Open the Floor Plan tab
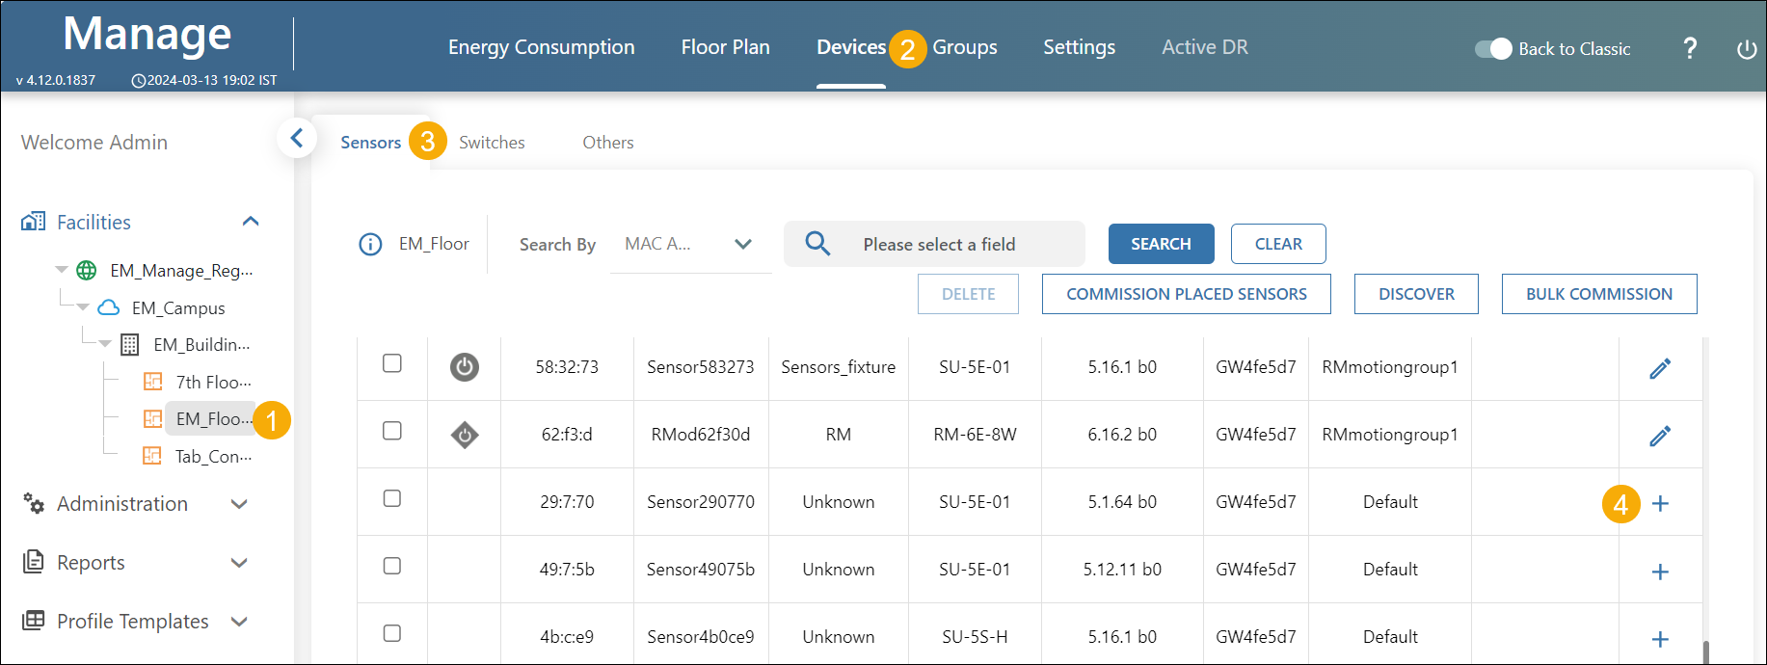Viewport: 1767px width, 665px height. coord(725,47)
